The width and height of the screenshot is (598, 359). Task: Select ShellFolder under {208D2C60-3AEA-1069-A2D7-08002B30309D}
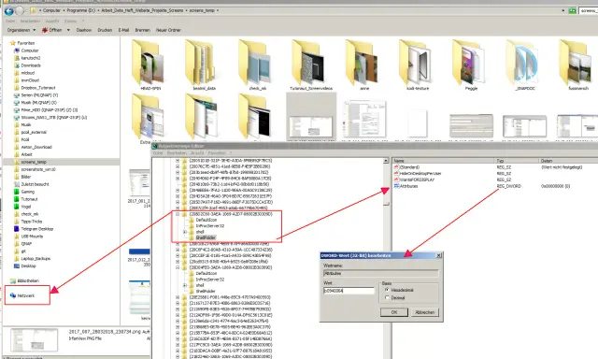point(206,237)
